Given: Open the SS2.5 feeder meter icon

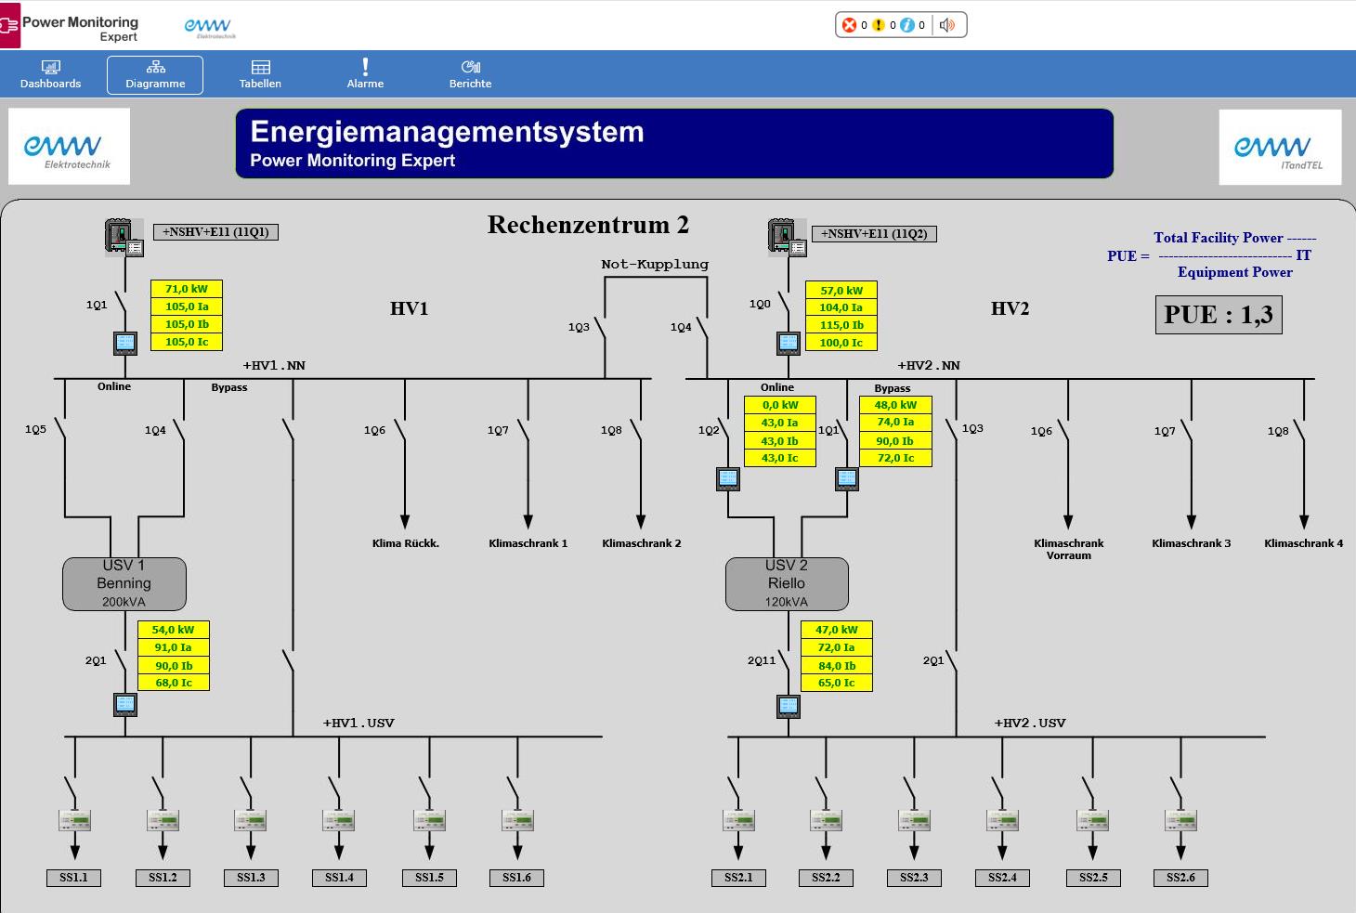Looking at the screenshot, I should click(x=1093, y=820).
